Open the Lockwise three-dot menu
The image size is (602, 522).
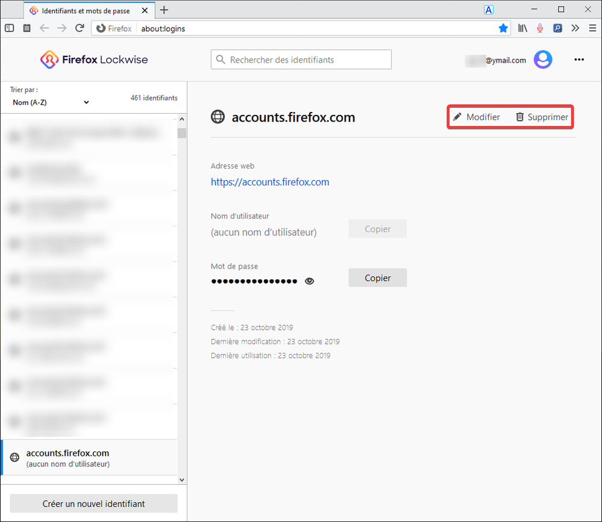[x=579, y=60]
